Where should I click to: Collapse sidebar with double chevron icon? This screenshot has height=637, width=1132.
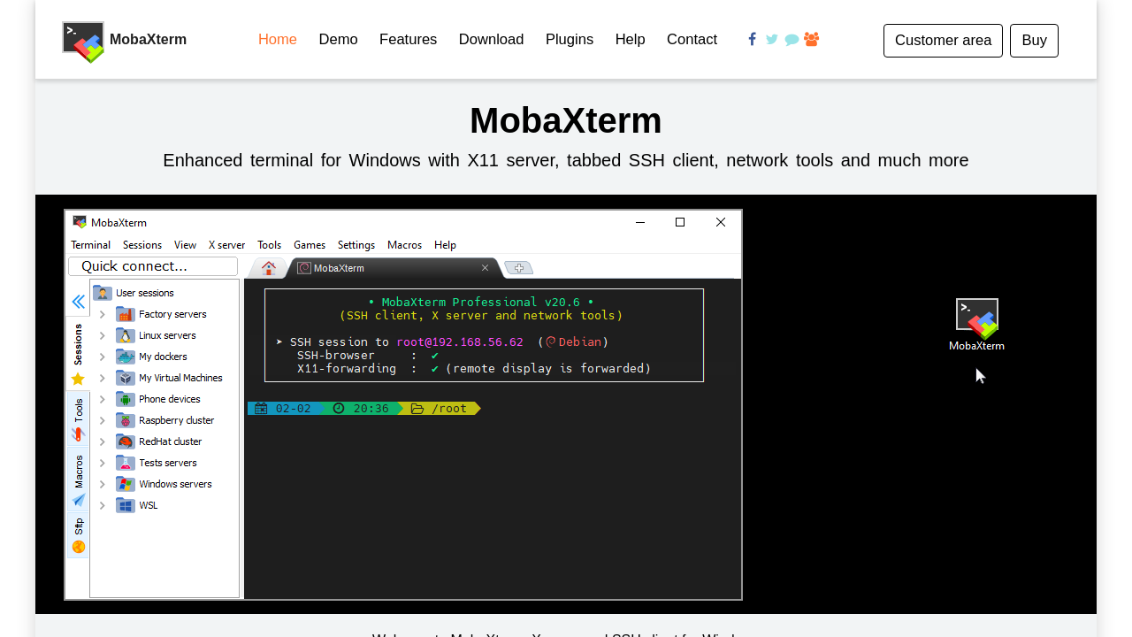point(78,302)
